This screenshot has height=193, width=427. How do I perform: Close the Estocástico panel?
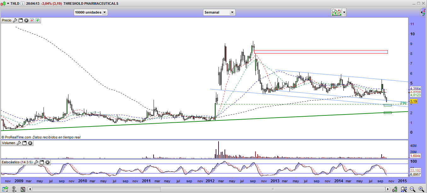(47, 162)
